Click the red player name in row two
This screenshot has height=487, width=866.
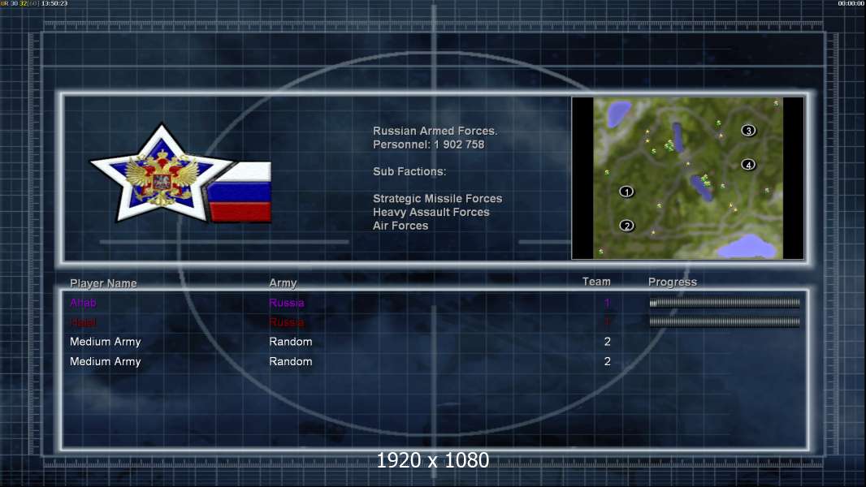(83, 322)
